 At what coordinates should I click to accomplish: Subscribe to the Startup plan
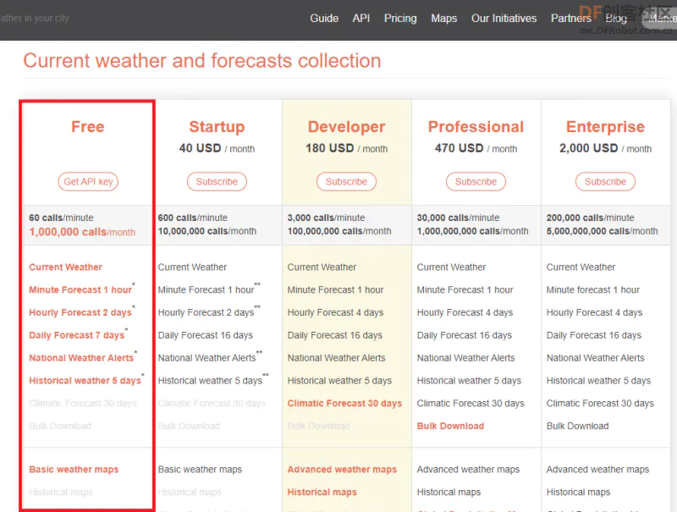pos(217,182)
